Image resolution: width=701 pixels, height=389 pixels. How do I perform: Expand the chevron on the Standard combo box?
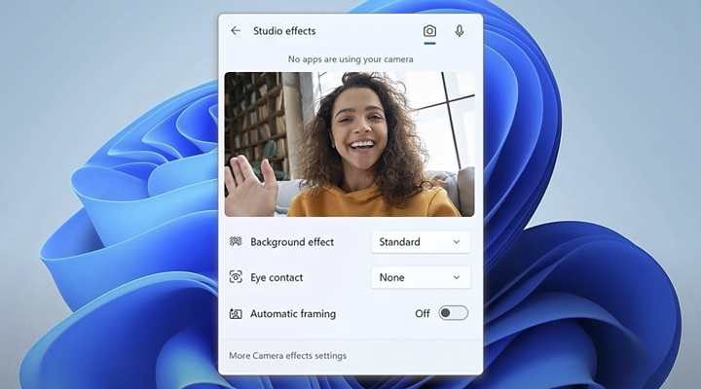coord(456,242)
